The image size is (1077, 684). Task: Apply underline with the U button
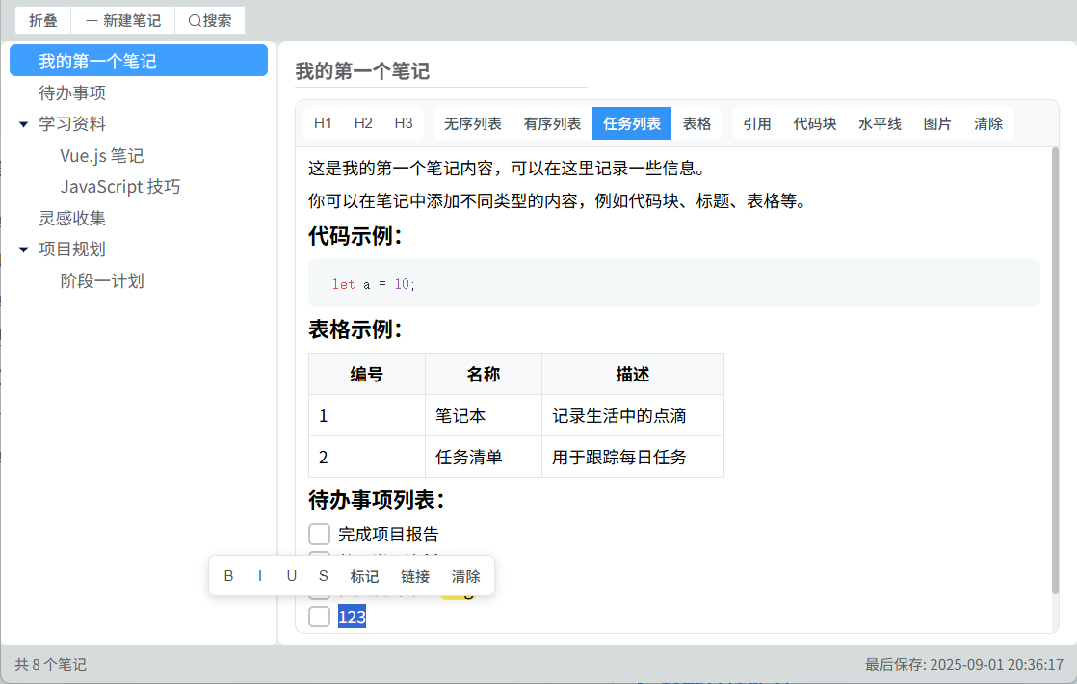click(x=292, y=576)
